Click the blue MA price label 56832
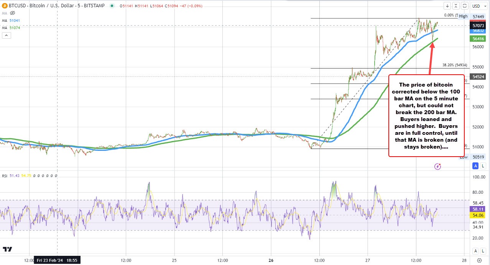The height and width of the screenshot is (265, 490). point(477,31)
